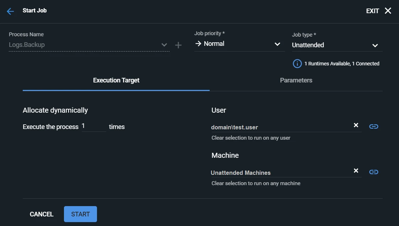Screen dimensions: 399x226
Task: Open the link icon beside User field
Action: pyautogui.click(x=373, y=127)
